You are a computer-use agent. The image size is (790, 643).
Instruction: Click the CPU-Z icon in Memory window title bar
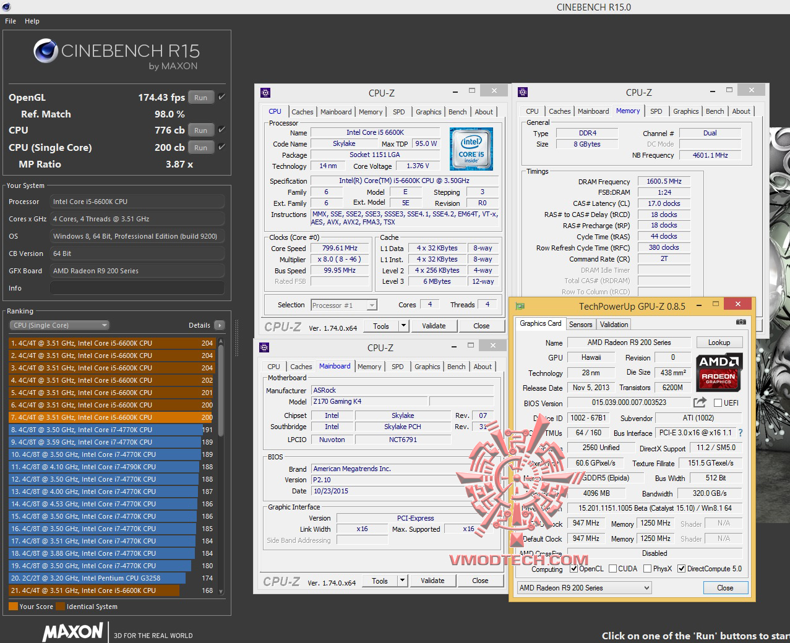coord(523,92)
